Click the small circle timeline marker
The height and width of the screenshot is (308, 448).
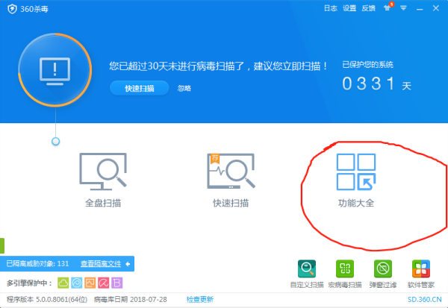click(x=56, y=141)
